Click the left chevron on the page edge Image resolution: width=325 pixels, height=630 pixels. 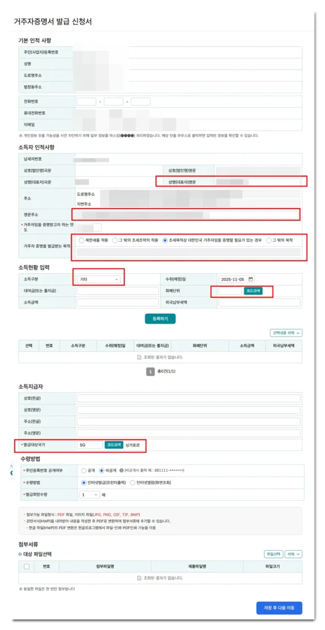tap(12, 473)
